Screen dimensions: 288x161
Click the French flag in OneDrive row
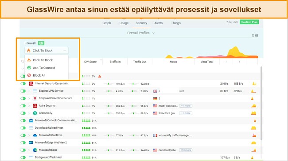[x=155, y=135]
